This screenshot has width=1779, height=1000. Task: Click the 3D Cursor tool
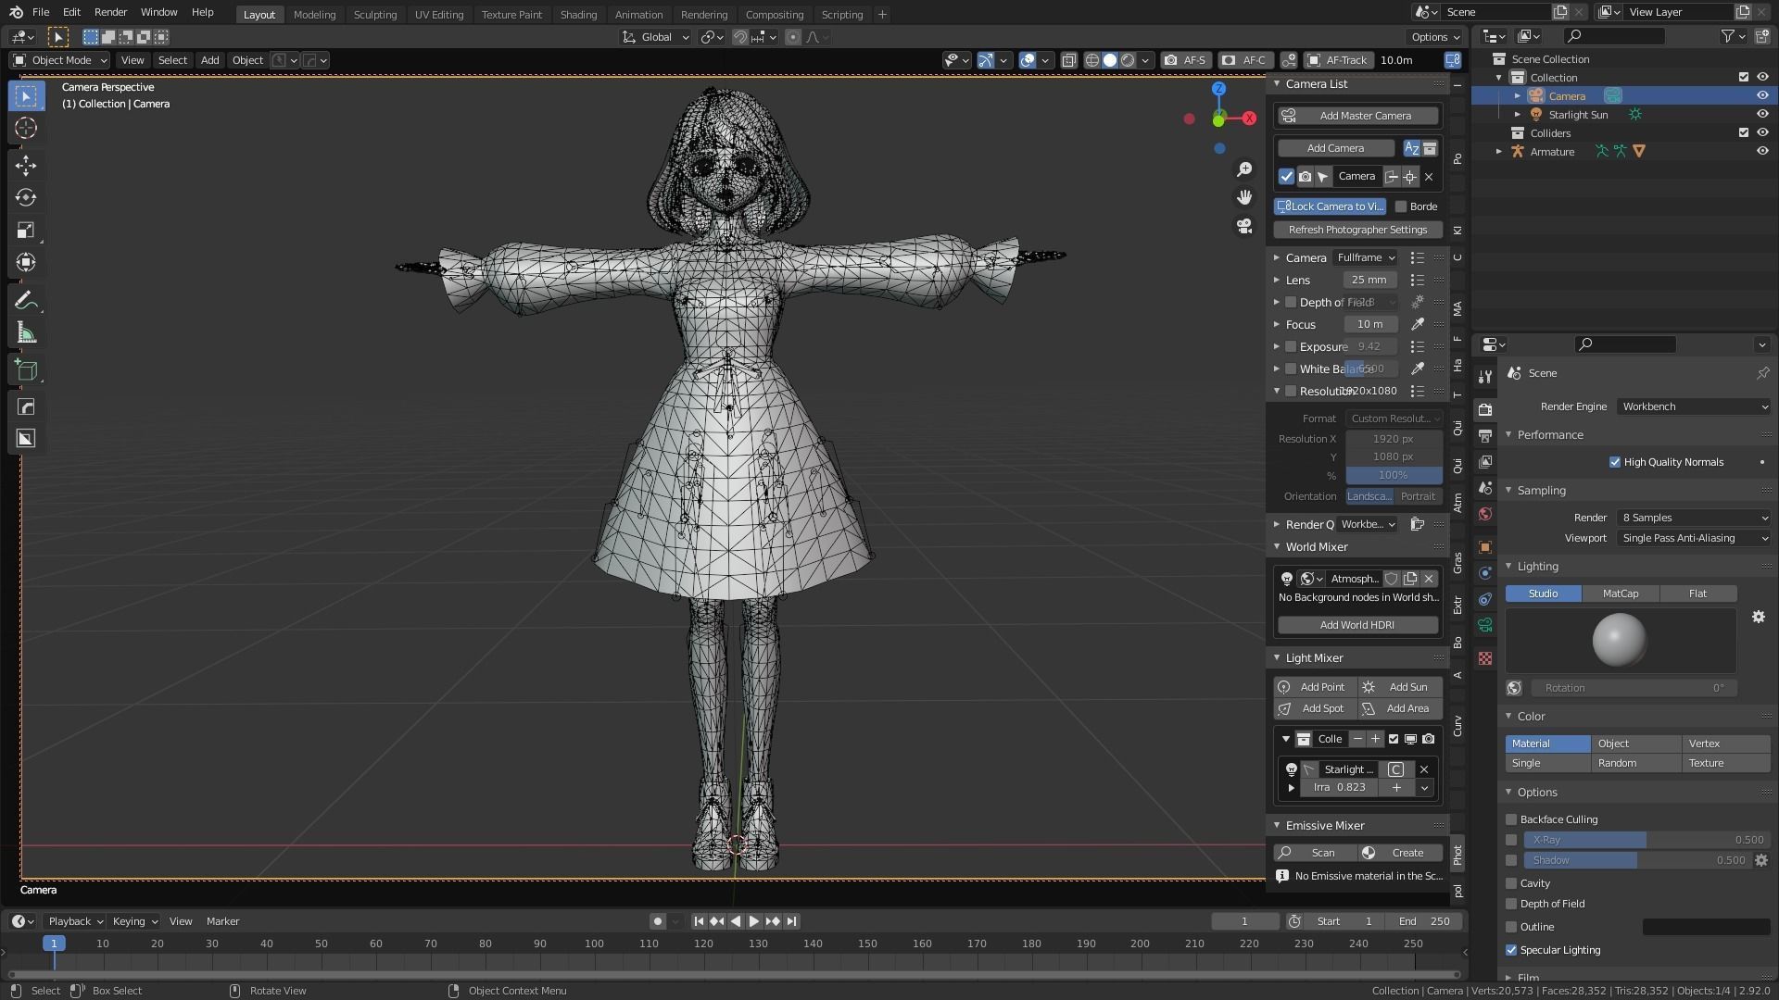(26, 128)
